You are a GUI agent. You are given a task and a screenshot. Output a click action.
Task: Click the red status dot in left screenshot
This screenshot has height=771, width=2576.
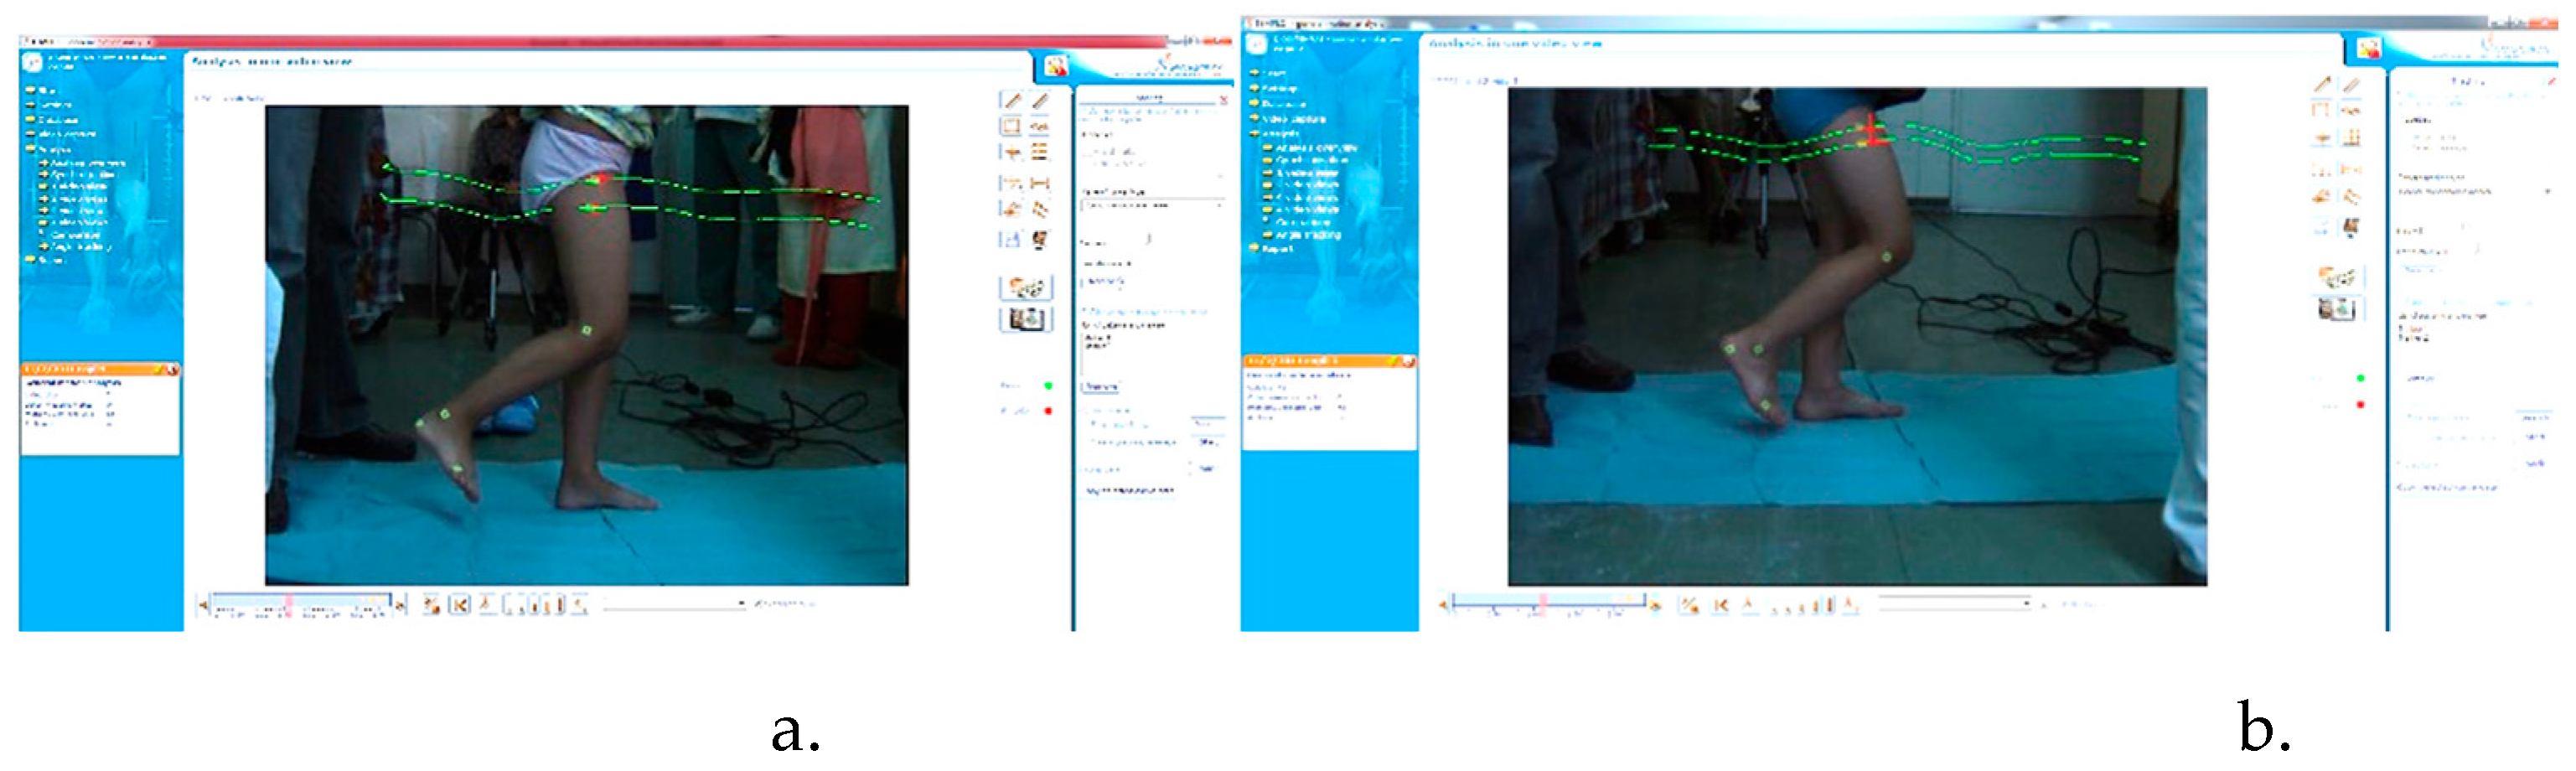pos(1048,411)
